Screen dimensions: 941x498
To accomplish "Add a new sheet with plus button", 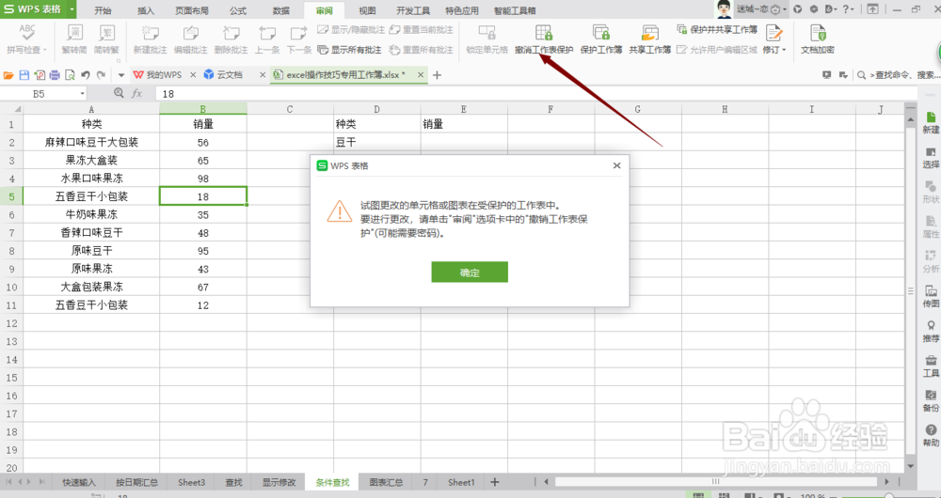I will (495, 482).
